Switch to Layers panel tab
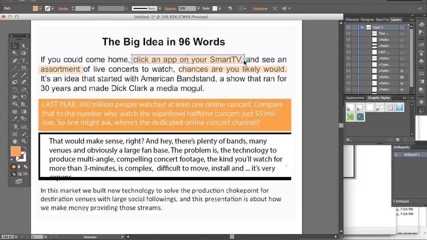This screenshot has width=427, height=240. [396, 20]
